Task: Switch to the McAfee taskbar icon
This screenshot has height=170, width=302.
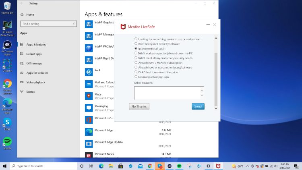Action: (218, 166)
